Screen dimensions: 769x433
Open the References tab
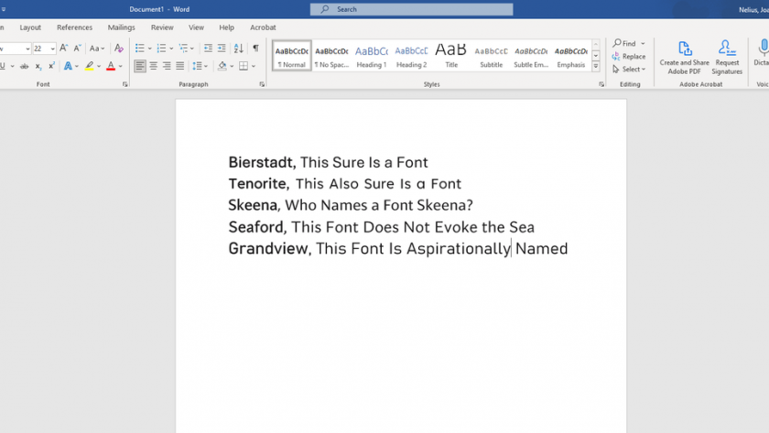pyautogui.click(x=74, y=27)
